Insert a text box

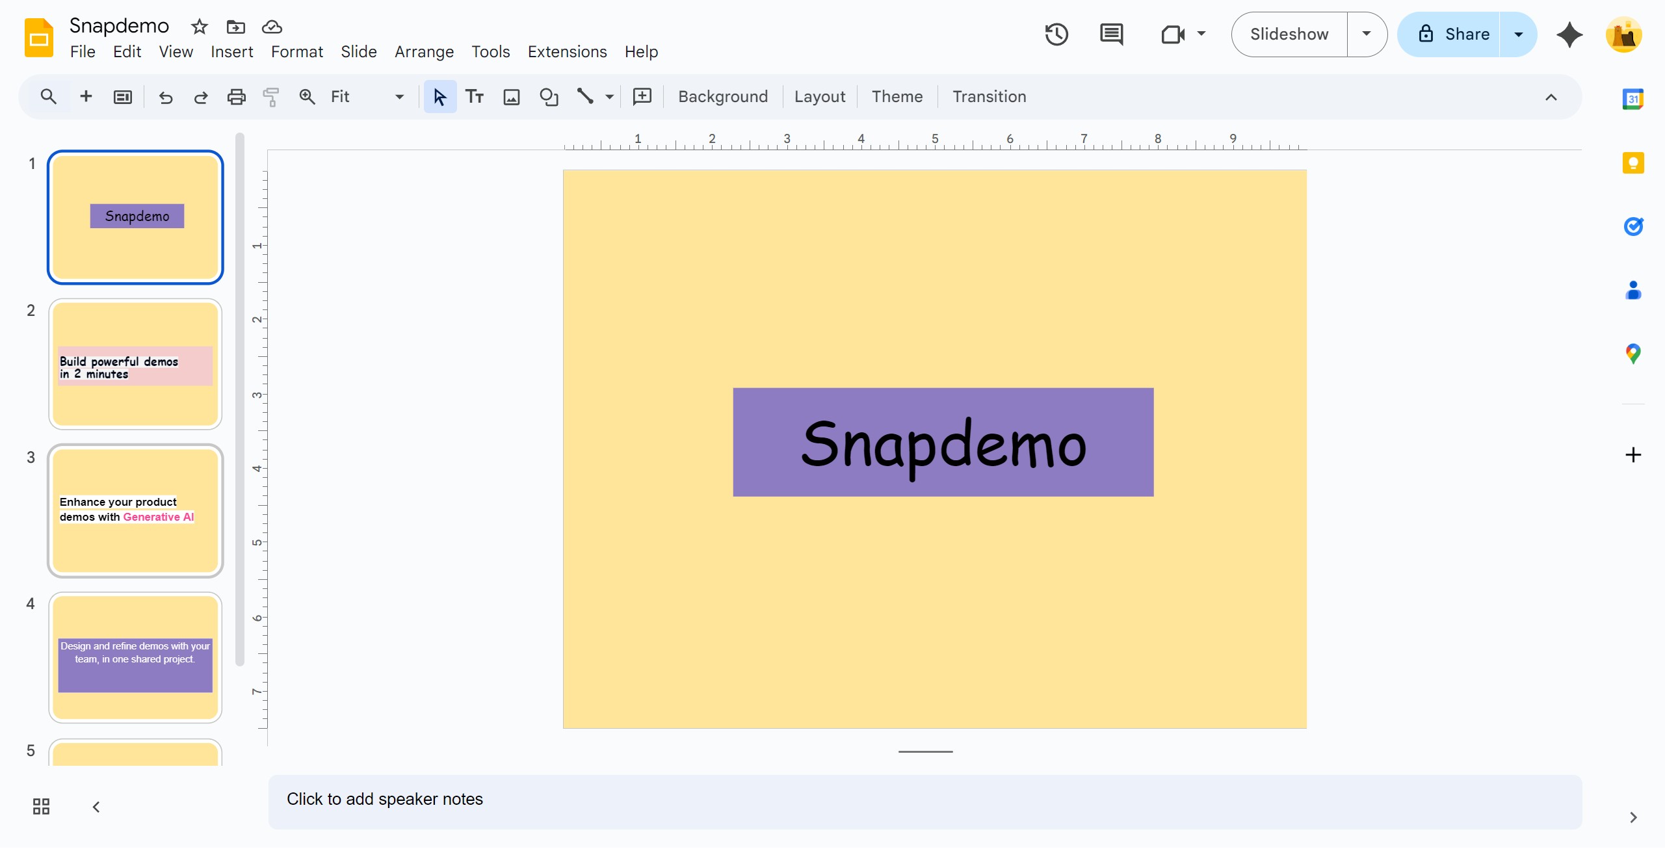click(x=475, y=97)
